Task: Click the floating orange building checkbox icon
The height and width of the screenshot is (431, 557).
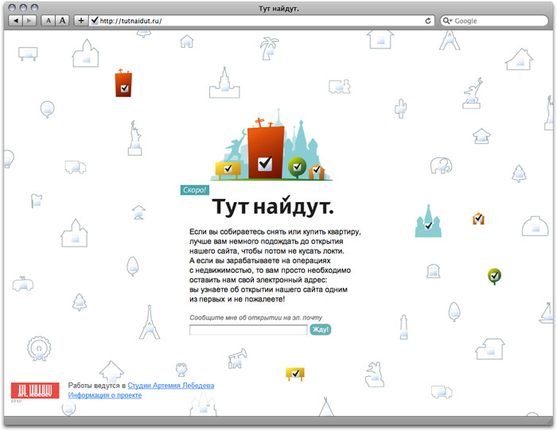Action: [x=123, y=83]
